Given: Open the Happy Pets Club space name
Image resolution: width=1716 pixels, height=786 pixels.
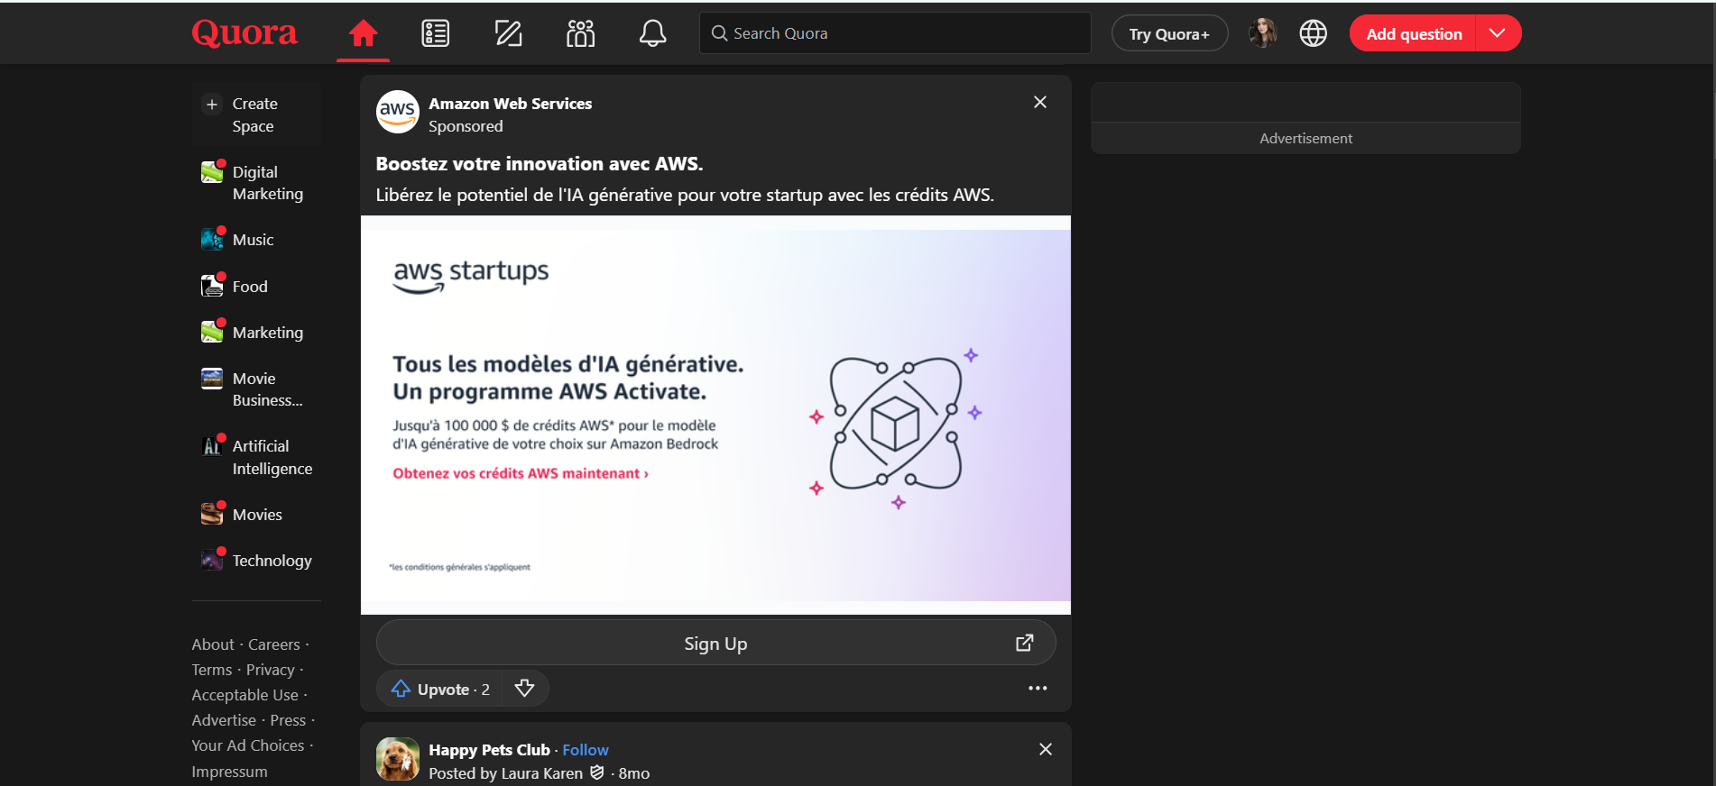Looking at the screenshot, I should pos(489,750).
